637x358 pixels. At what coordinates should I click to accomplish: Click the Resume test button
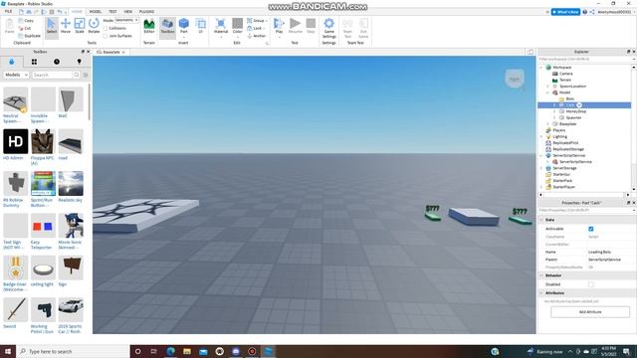point(296,27)
